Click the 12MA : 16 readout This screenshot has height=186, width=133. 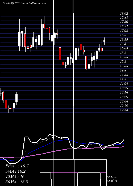point(15,177)
